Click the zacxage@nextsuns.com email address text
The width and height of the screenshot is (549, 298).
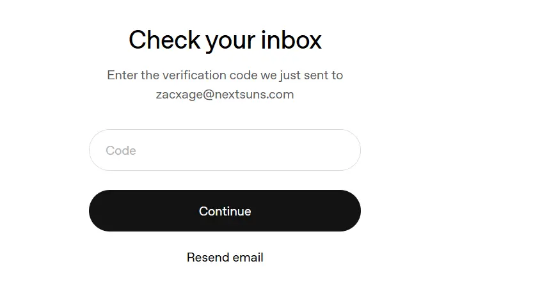click(x=225, y=95)
